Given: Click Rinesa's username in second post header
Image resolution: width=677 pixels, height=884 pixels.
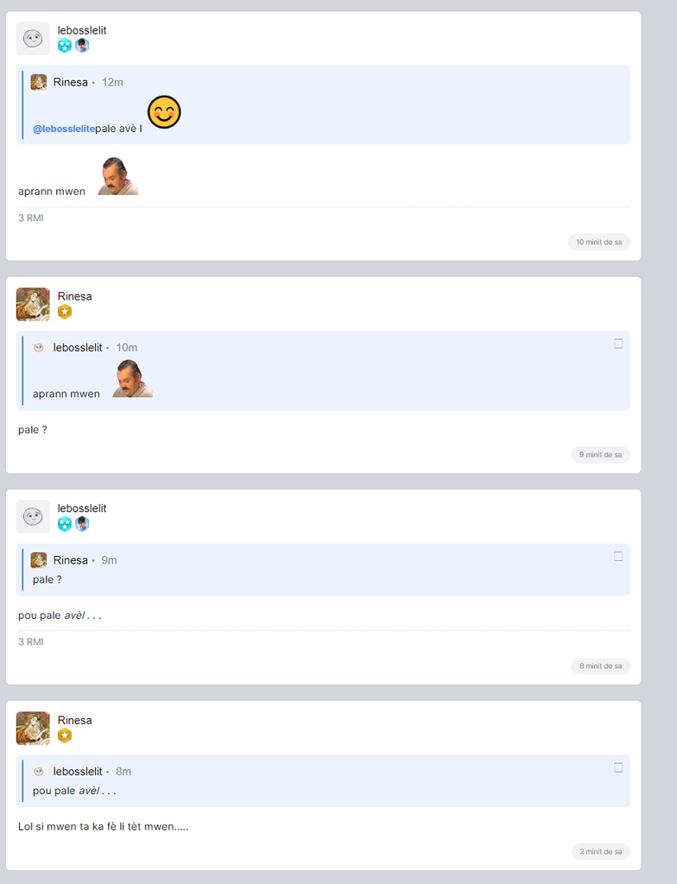Looking at the screenshot, I should 74,296.
